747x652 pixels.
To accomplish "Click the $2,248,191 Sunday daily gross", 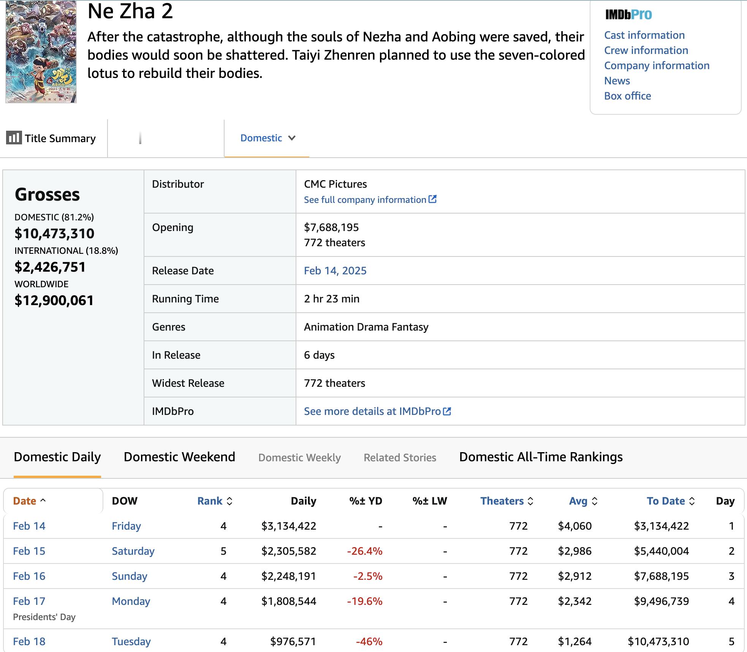I will point(289,576).
